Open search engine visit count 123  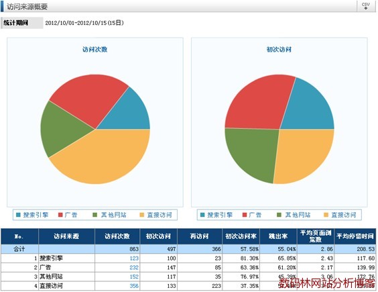(134, 258)
